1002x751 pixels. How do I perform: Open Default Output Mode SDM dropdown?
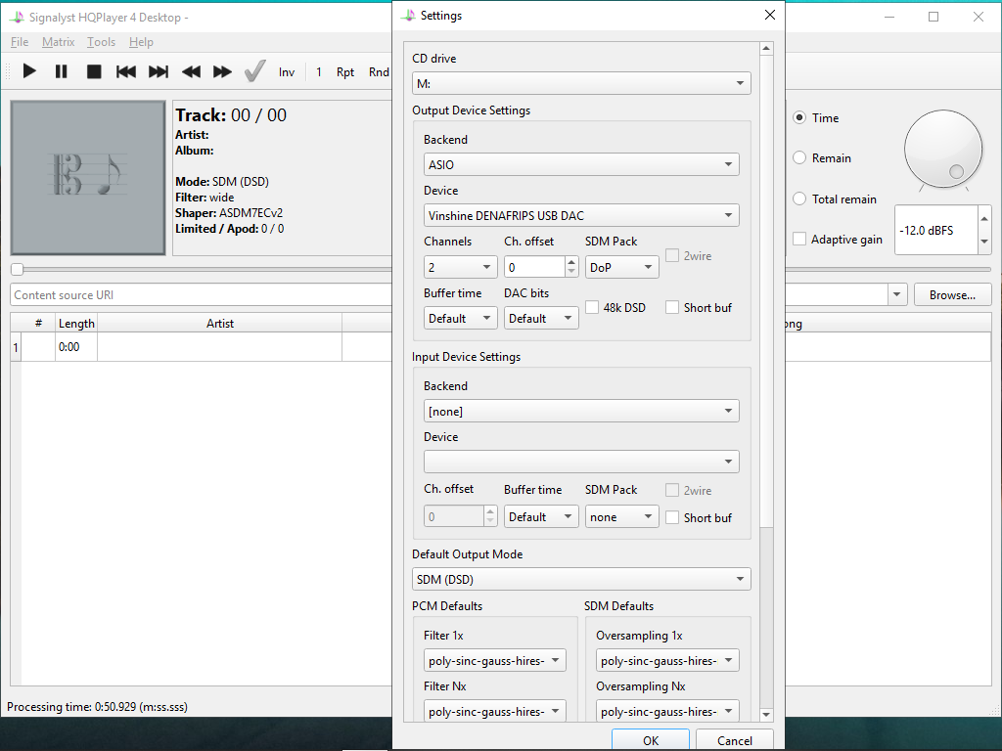coord(581,580)
